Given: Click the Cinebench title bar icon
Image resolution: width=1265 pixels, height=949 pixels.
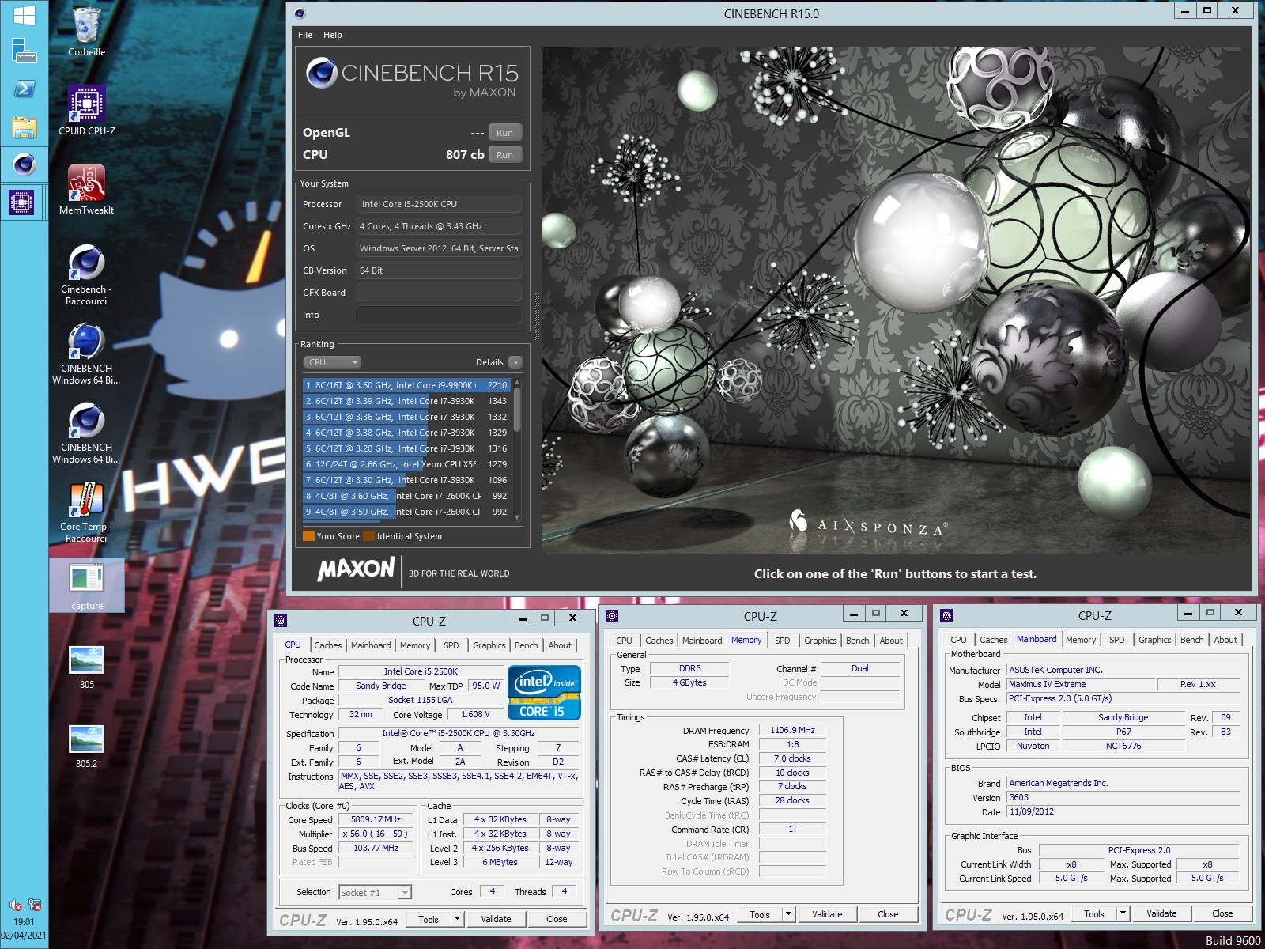Looking at the screenshot, I should tap(300, 13).
